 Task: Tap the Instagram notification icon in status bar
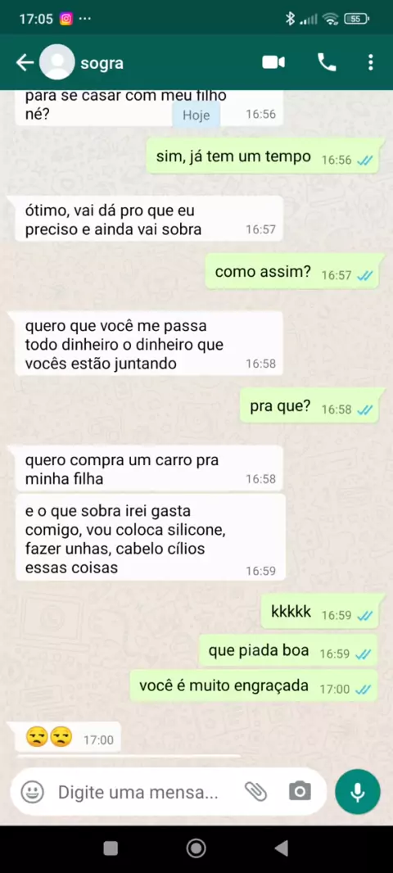66,19
